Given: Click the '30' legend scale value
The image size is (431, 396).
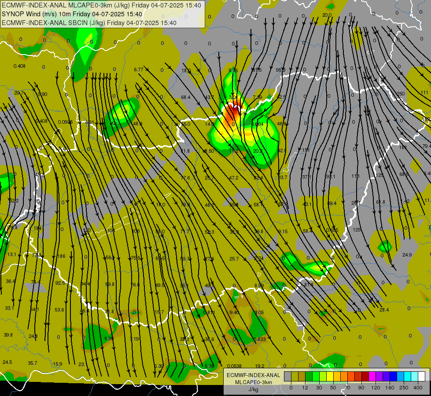Looking at the screenshot, I should (319, 388).
